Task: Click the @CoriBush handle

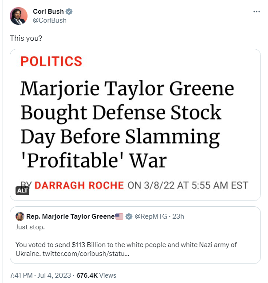Action: 50,20
